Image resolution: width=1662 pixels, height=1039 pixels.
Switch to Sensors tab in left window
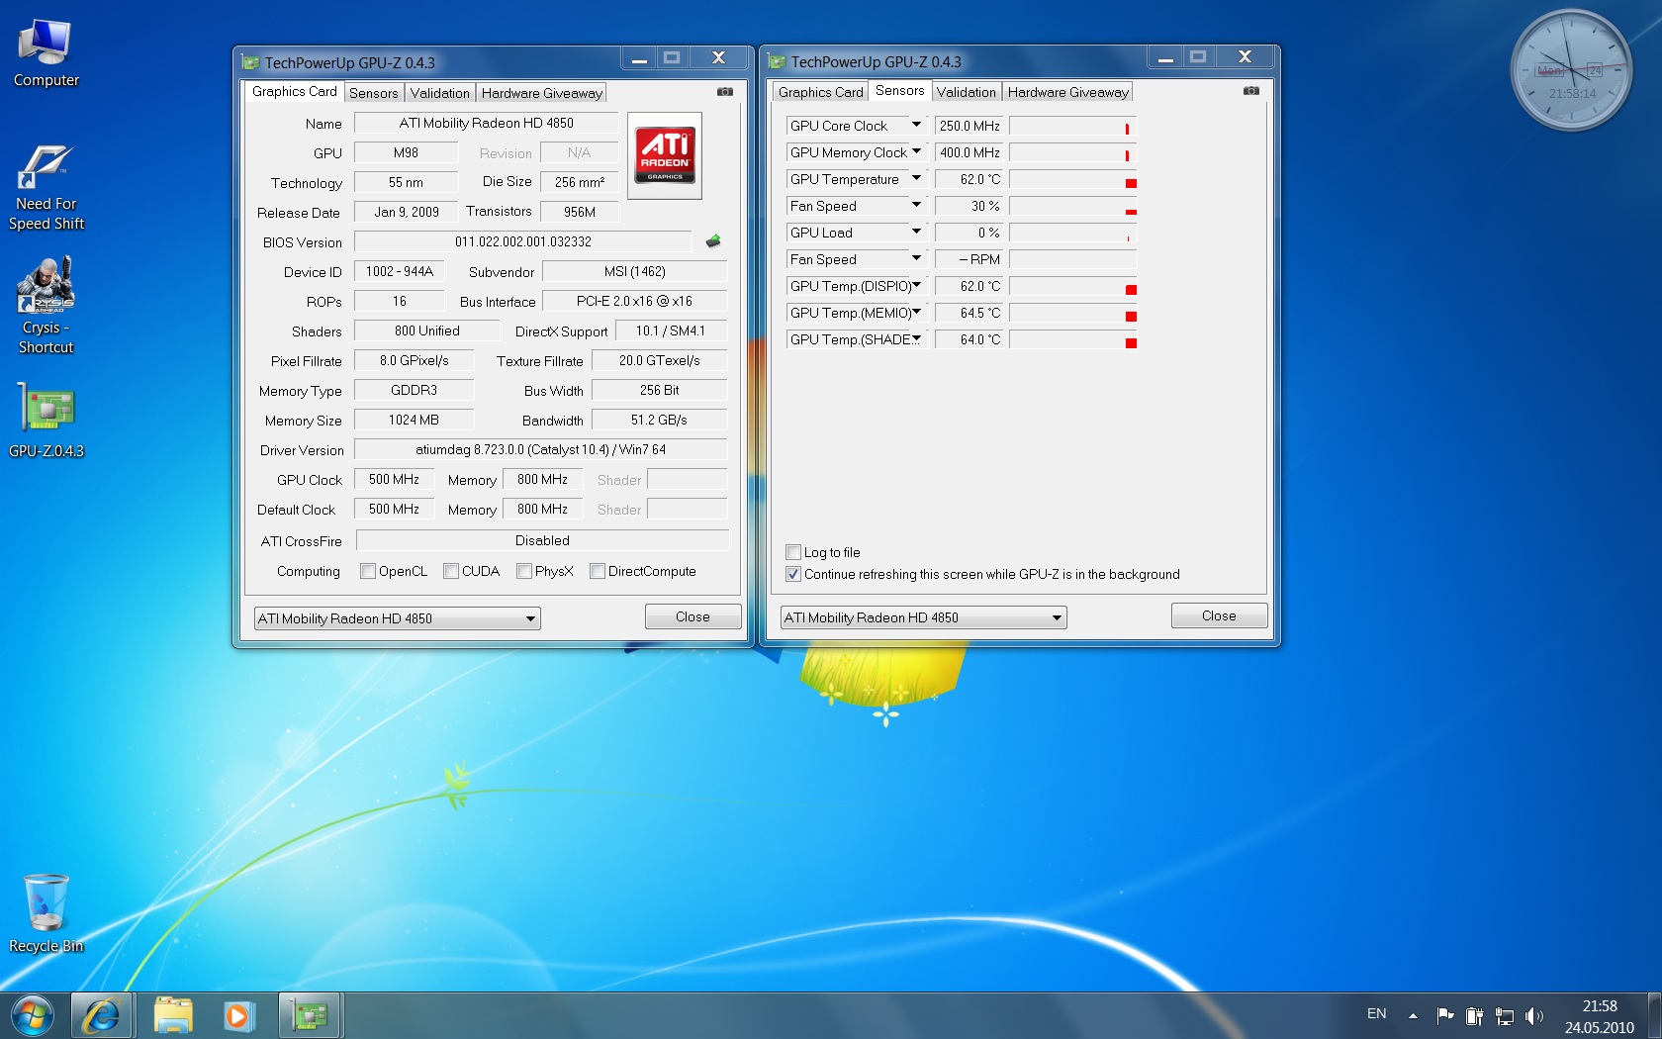pos(374,93)
